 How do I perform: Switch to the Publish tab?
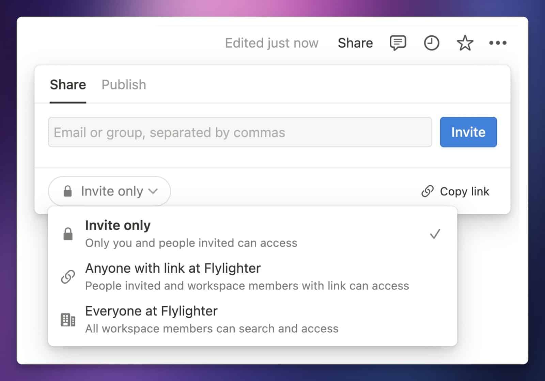(123, 84)
